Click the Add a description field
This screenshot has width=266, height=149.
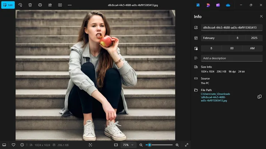point(232,58)
